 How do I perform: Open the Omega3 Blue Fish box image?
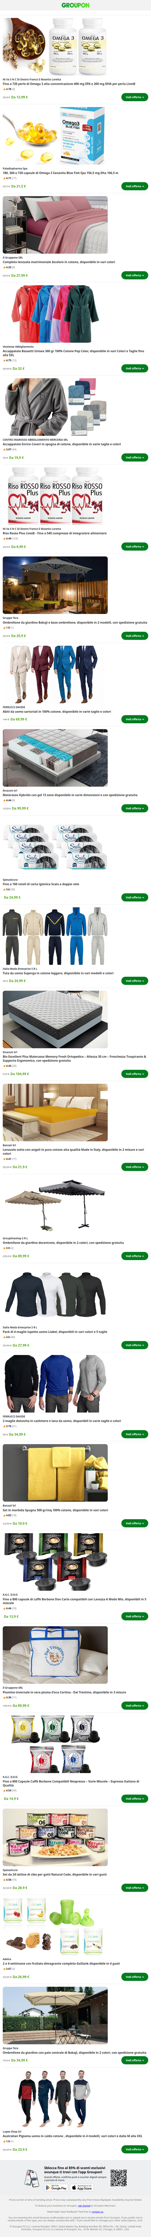click(55, 135)
